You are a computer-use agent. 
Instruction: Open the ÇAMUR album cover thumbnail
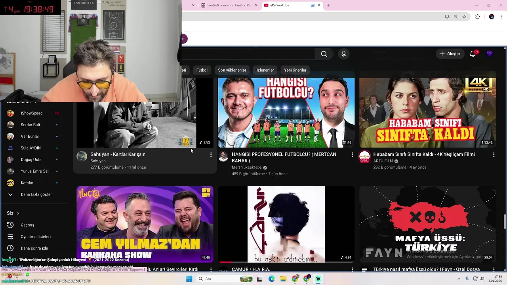tap(286, 224)
